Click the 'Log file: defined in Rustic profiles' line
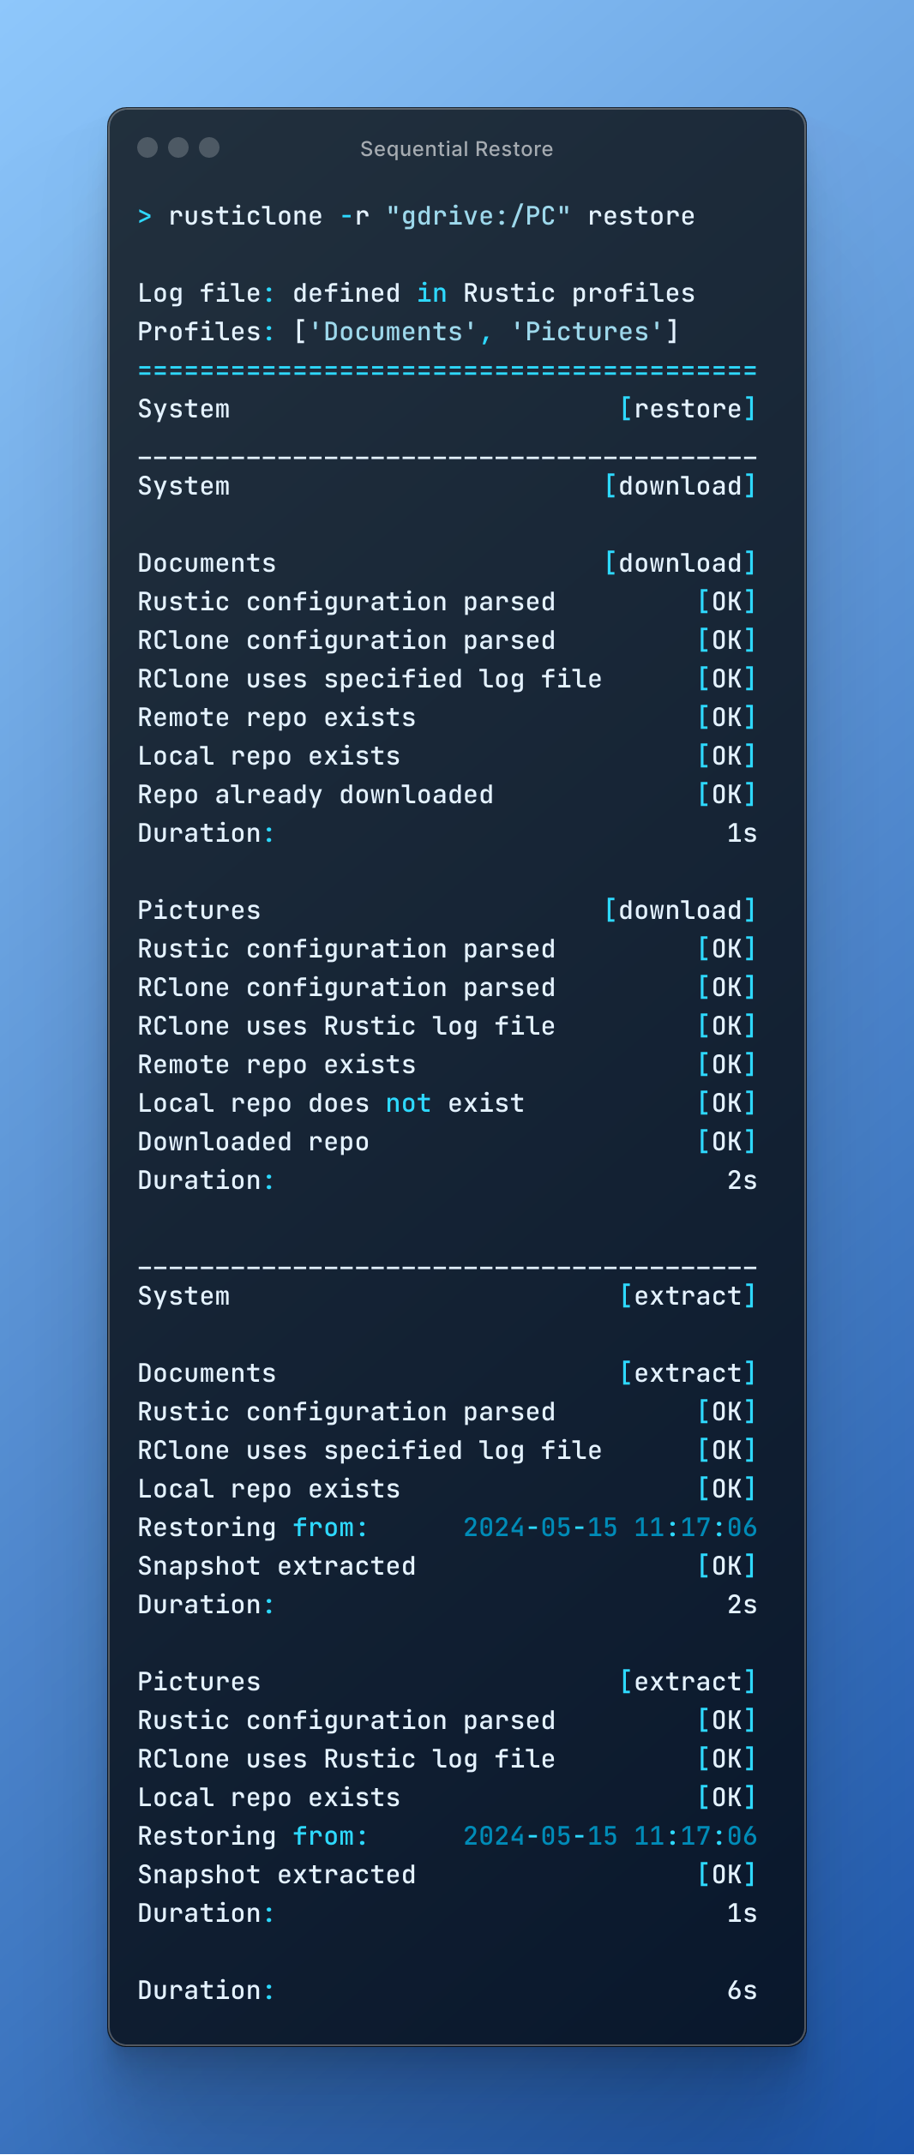The width and height of the screenshot is (914, 2155). tap(416, 293)
